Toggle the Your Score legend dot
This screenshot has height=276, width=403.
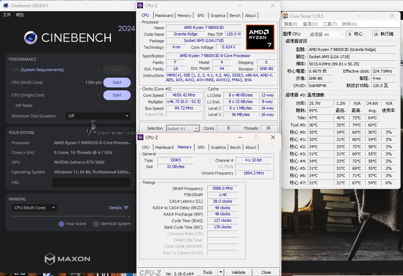61,224
